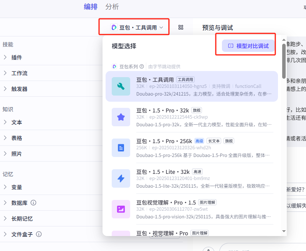Click the 豆包系列 logo icon in list header
The height and width of the screenshot is (251, 306).
[x=114, y=66]
